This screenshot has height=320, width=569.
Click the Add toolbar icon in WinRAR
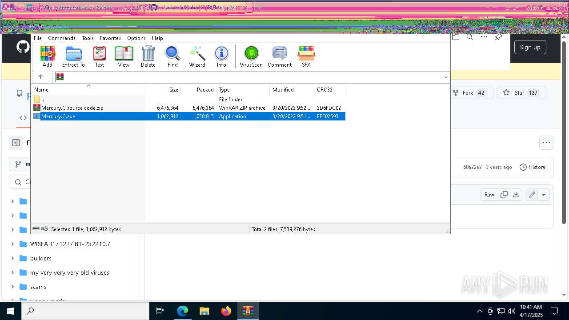48,56
